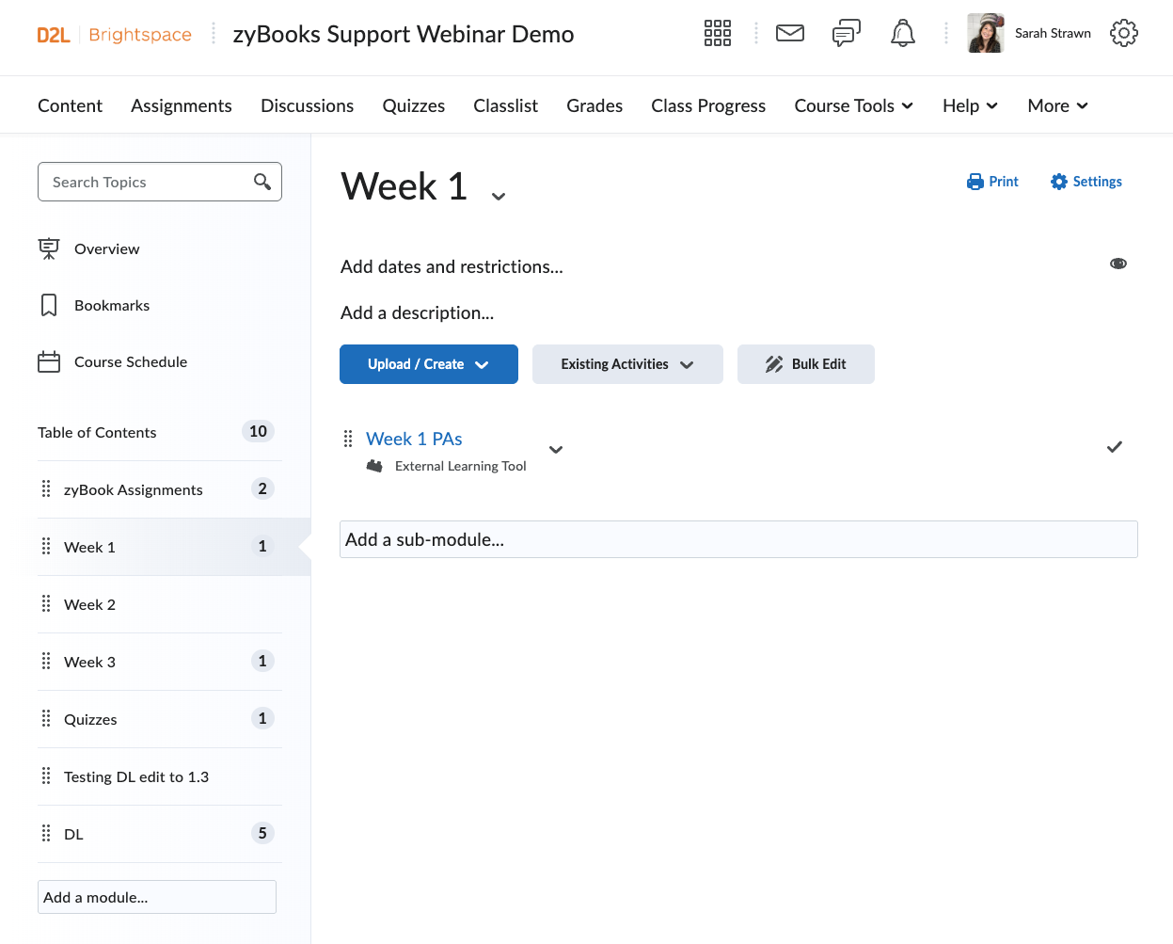Open the admin tools gear icon
This screenshot has width=1173, height=944.
point(1124,33)
